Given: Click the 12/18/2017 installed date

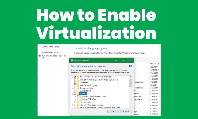Looking at the screenshot, I should point(154,70).
